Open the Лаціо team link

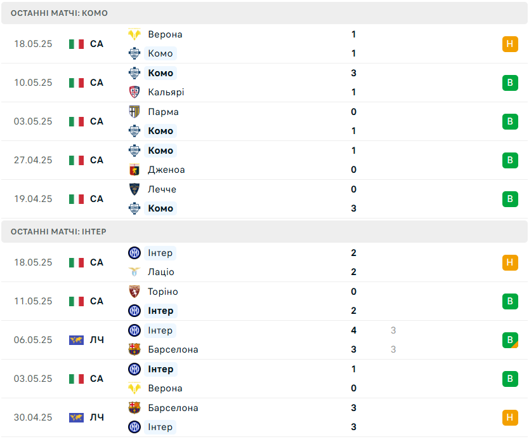click(x=160, y=272)
